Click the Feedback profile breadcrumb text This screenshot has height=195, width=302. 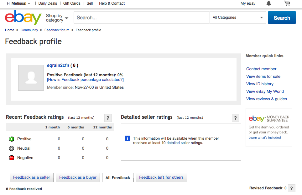[x=88, y=30]
